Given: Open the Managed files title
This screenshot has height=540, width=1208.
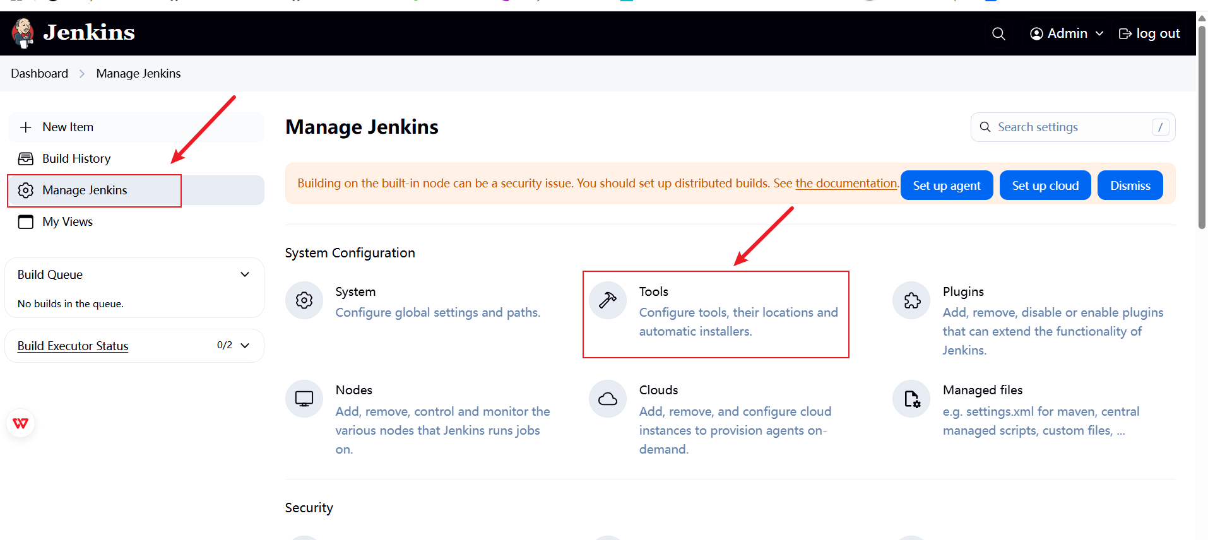Looking at the screenshot, I should point(983,390).
